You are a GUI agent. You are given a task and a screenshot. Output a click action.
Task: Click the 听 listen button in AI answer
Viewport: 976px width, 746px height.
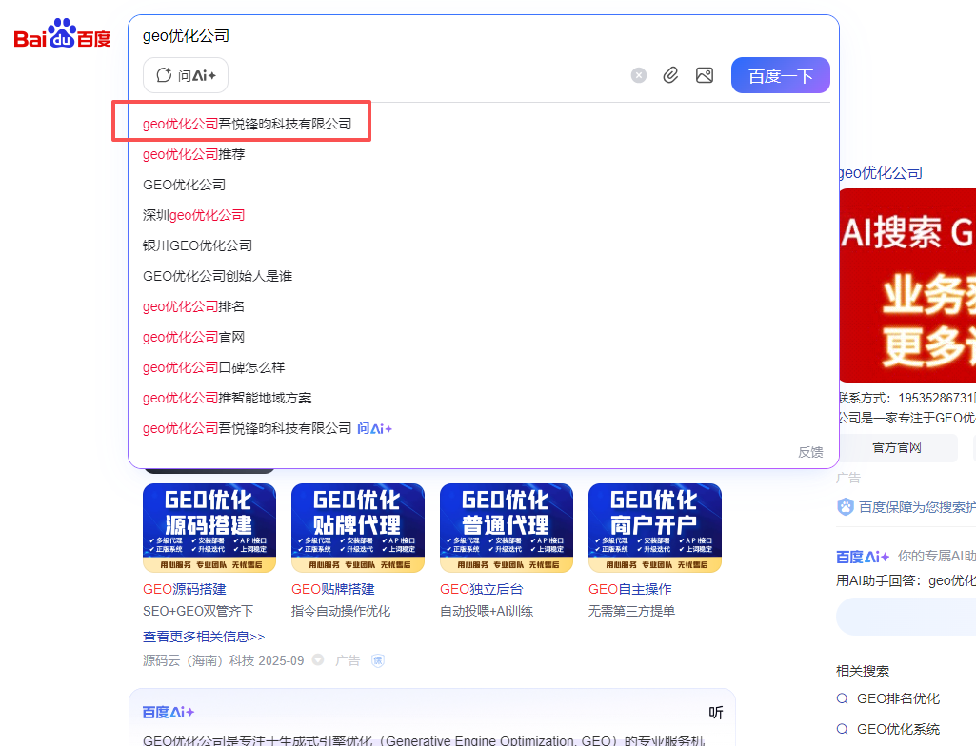pyautogui.click(x=716, y=712)
